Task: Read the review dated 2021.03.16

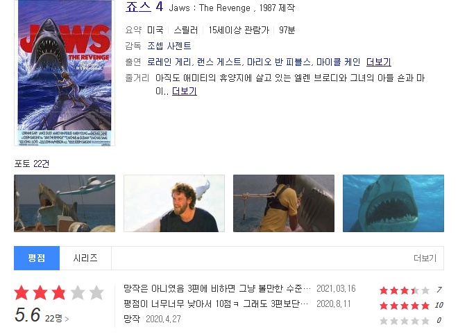Action: [x=217, y=288]
